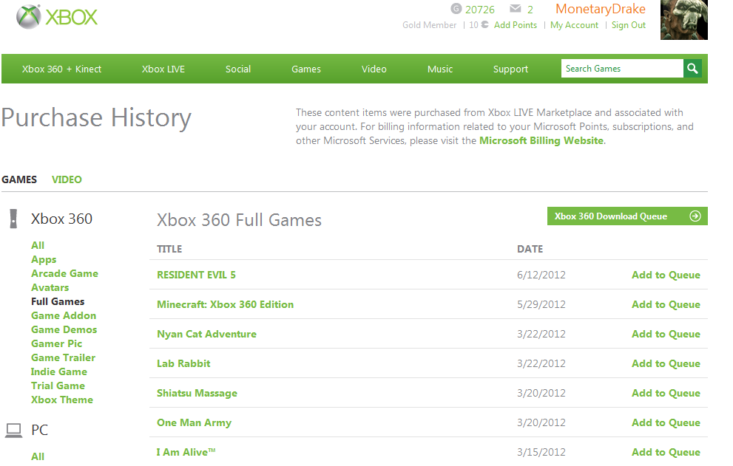The width and height of the screenshot is (733, 466).
Task: Add RESIDENT EVIL 5 to queue
Action: (666, 275)
